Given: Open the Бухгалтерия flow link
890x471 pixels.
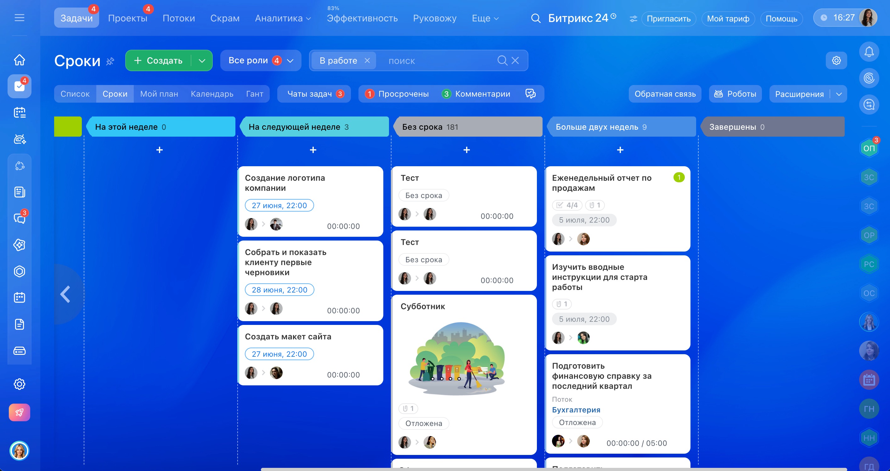Looking at the screenshot, I should point(576,410).
